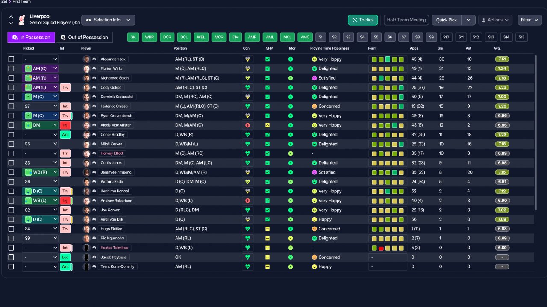This screenshot has height=307, width=547.
Task: Open Cody Gakpo's AM (L) picked dropdown
Action: 40,88
